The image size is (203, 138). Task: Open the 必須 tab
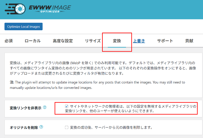click(9, 41)
